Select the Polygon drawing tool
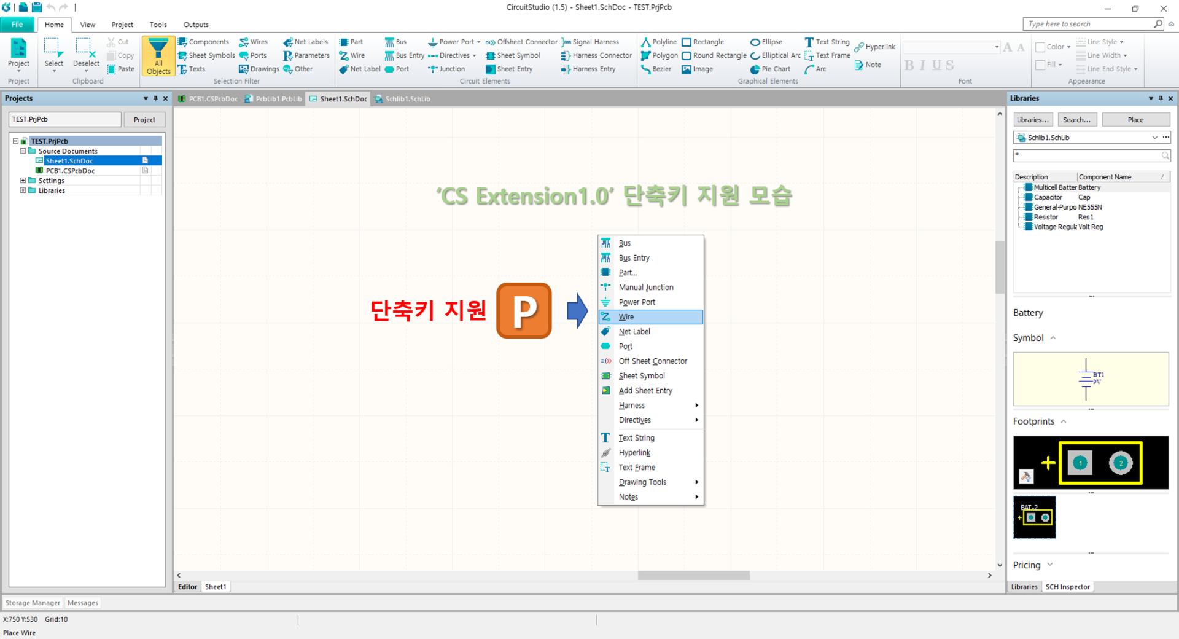This screenshot has height=639, width=1179. pyautogui.click(x=660, y=55)
